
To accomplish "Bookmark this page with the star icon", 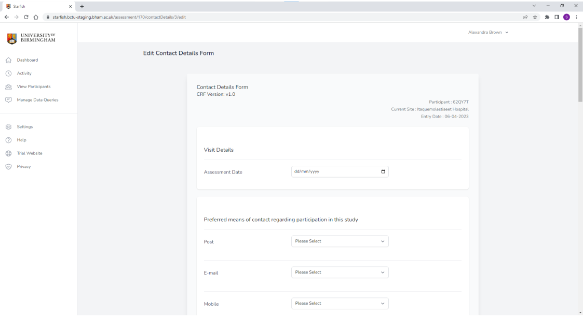I will coord(535,17).
